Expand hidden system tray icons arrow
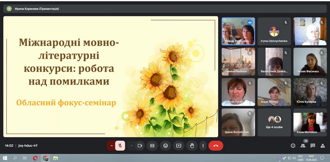The width and height of the screenshot is (330, 162). point(275,158)
